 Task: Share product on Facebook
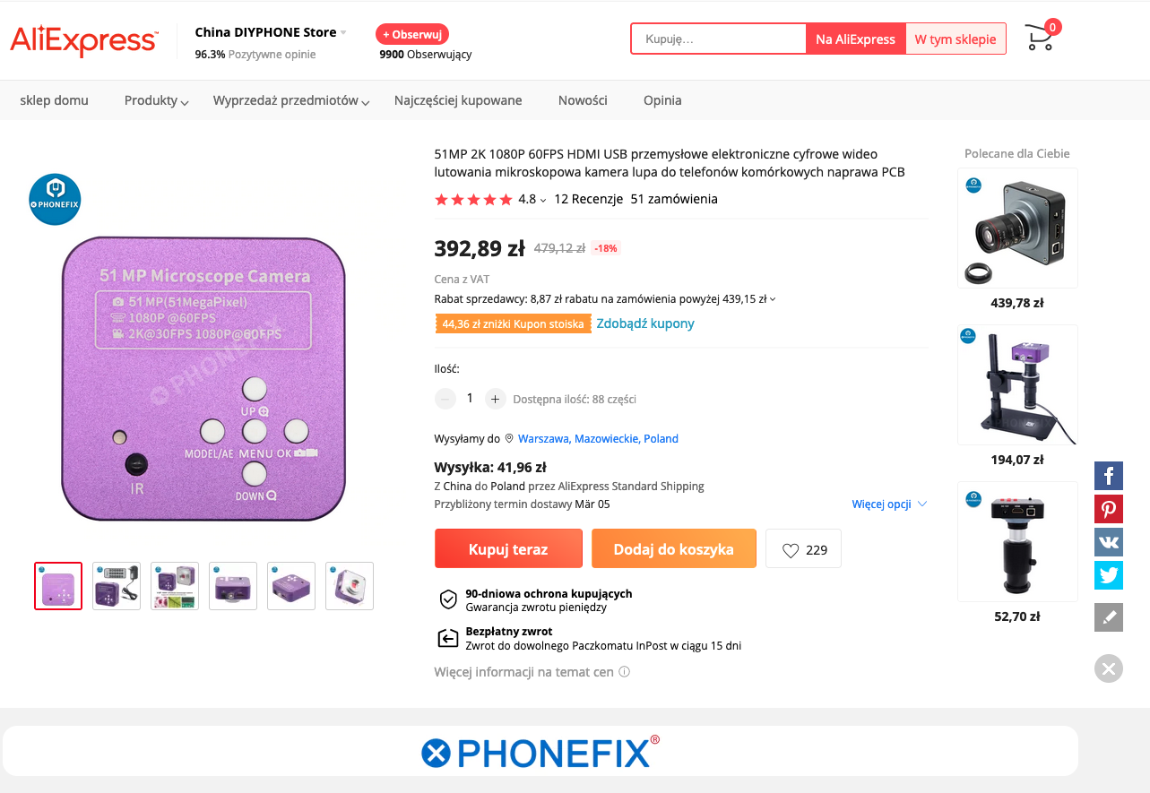(1109, 476)
